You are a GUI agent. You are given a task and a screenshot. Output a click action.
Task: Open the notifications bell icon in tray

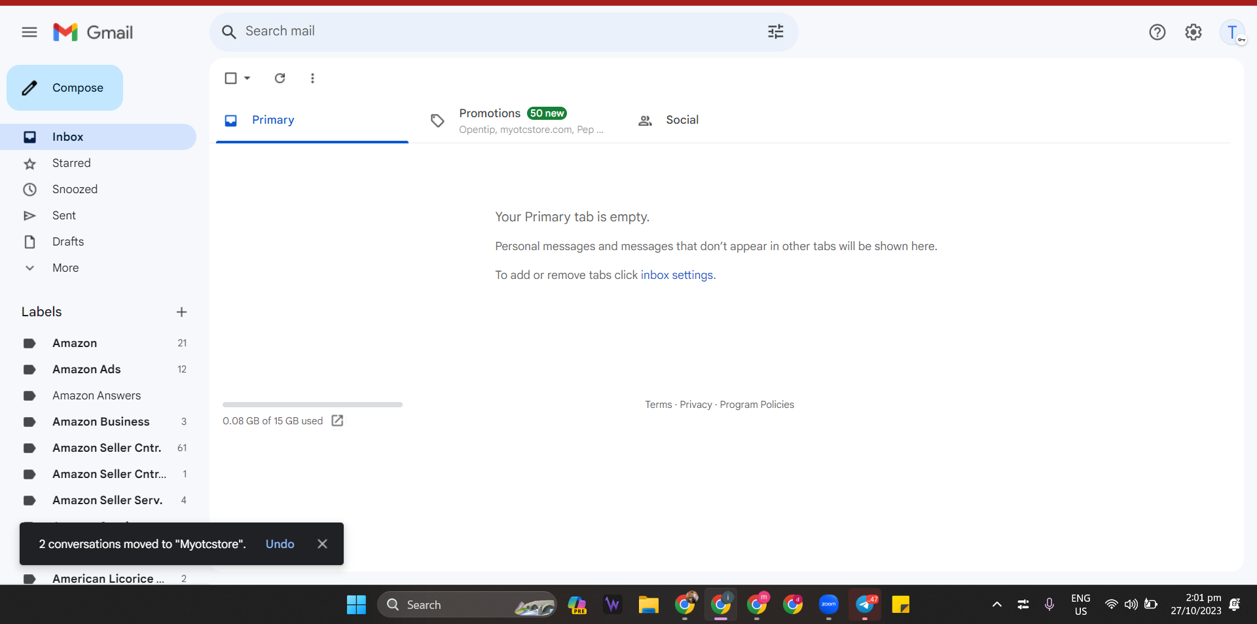[1235, 604]
